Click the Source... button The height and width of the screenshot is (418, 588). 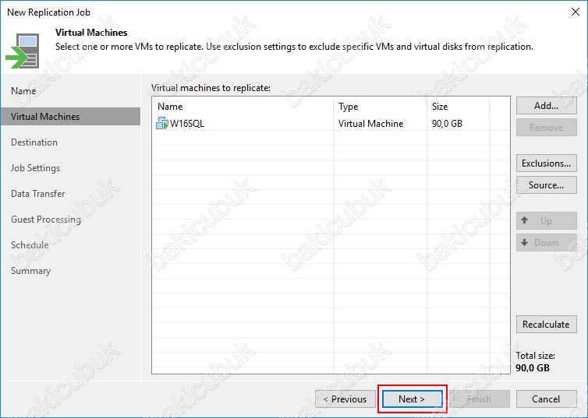(x=547, y=184)
